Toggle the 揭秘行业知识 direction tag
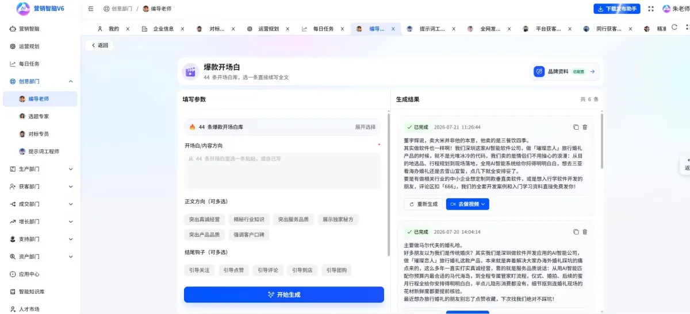The image size is (690, 314). pyautogui.click(x=248, y=219)
